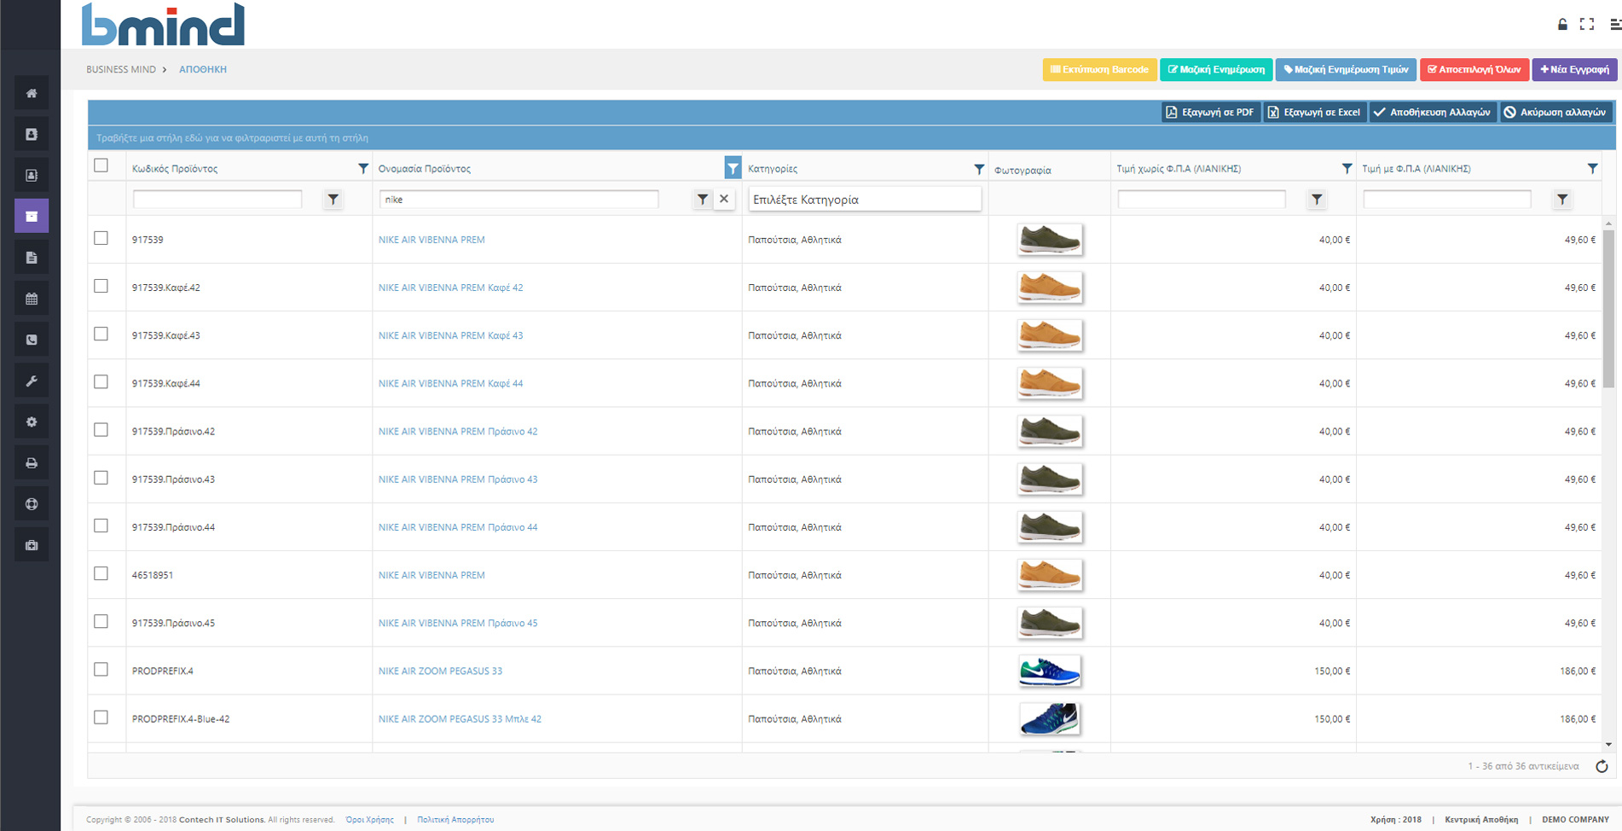This screenshot has width=1622, height=831.
Task: Open the Όροι Χρήσης footer link
Action: click(x=369, y=819)
